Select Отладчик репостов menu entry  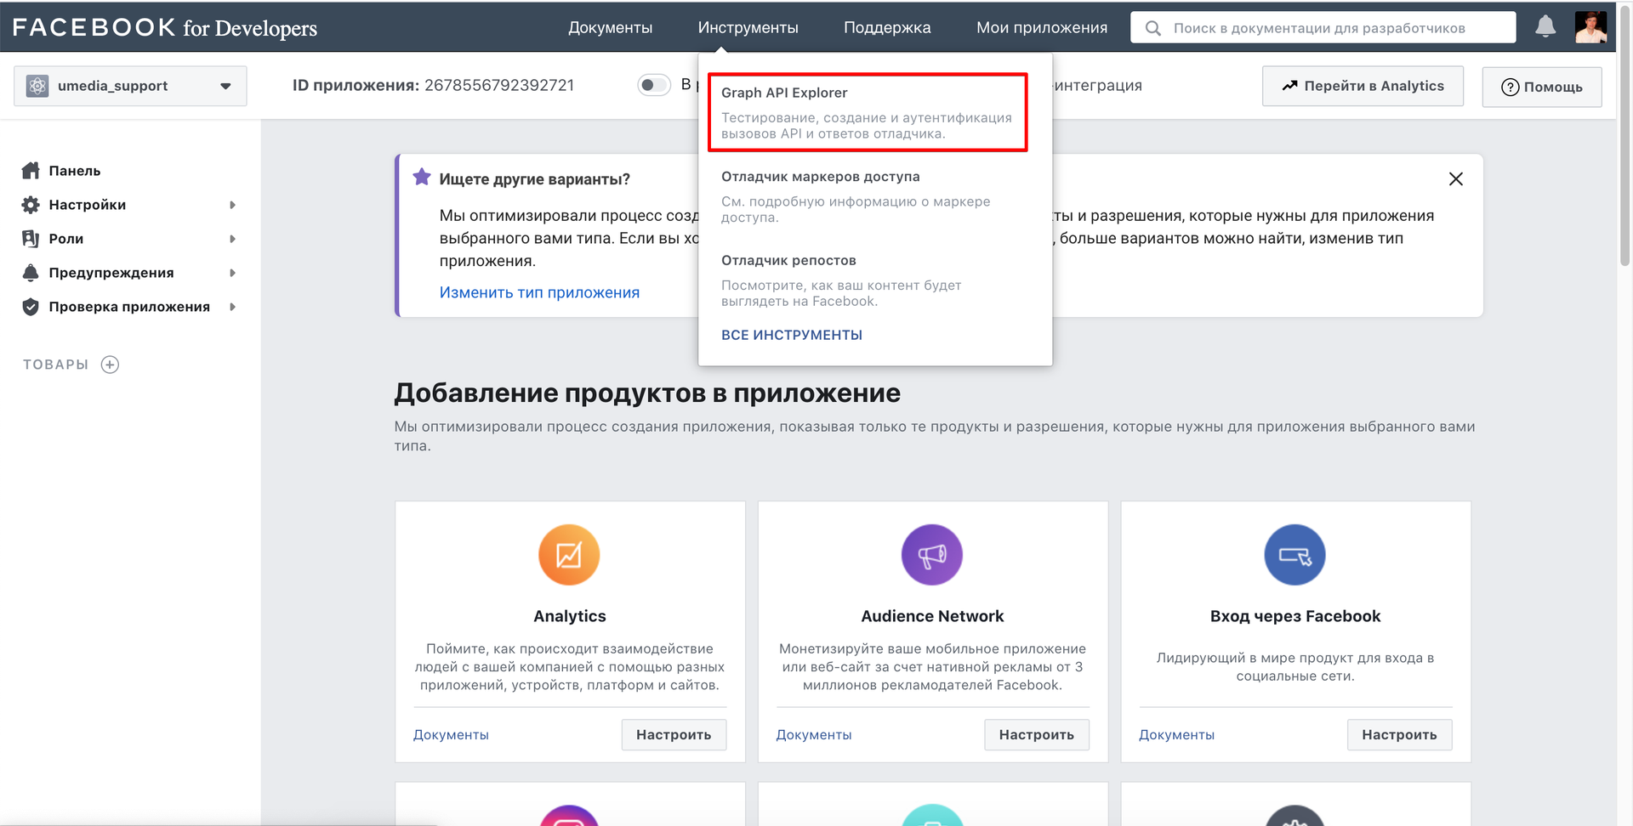coord(874,280)
